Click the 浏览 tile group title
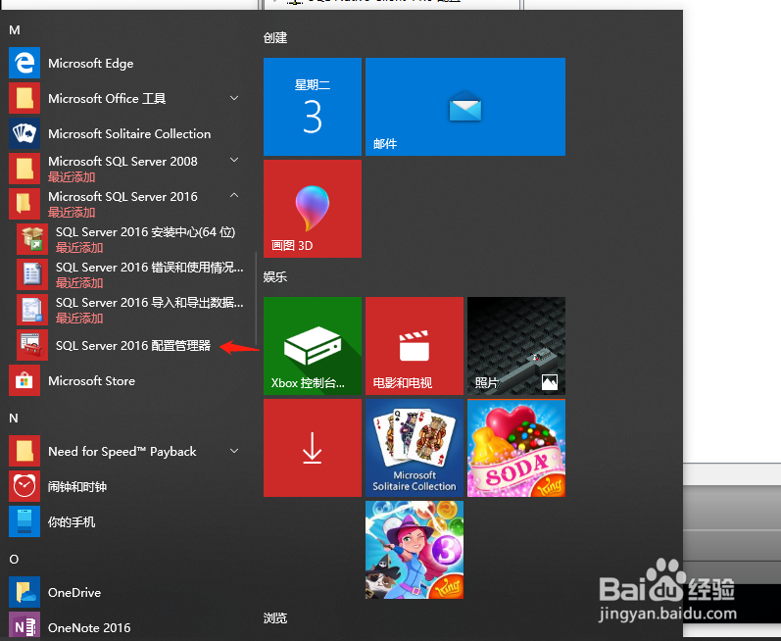 pos(275,618)
